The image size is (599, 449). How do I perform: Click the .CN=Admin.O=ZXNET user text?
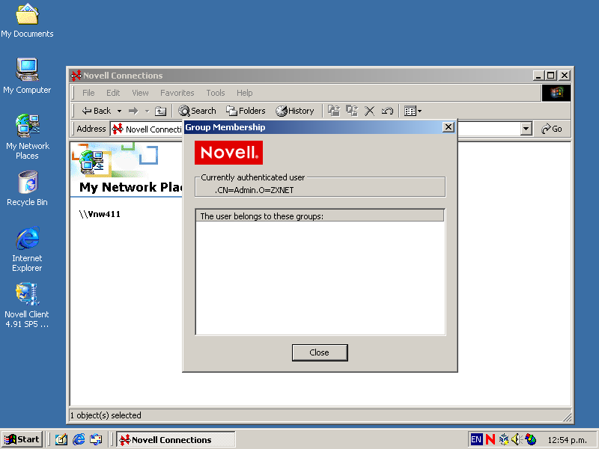254,190
